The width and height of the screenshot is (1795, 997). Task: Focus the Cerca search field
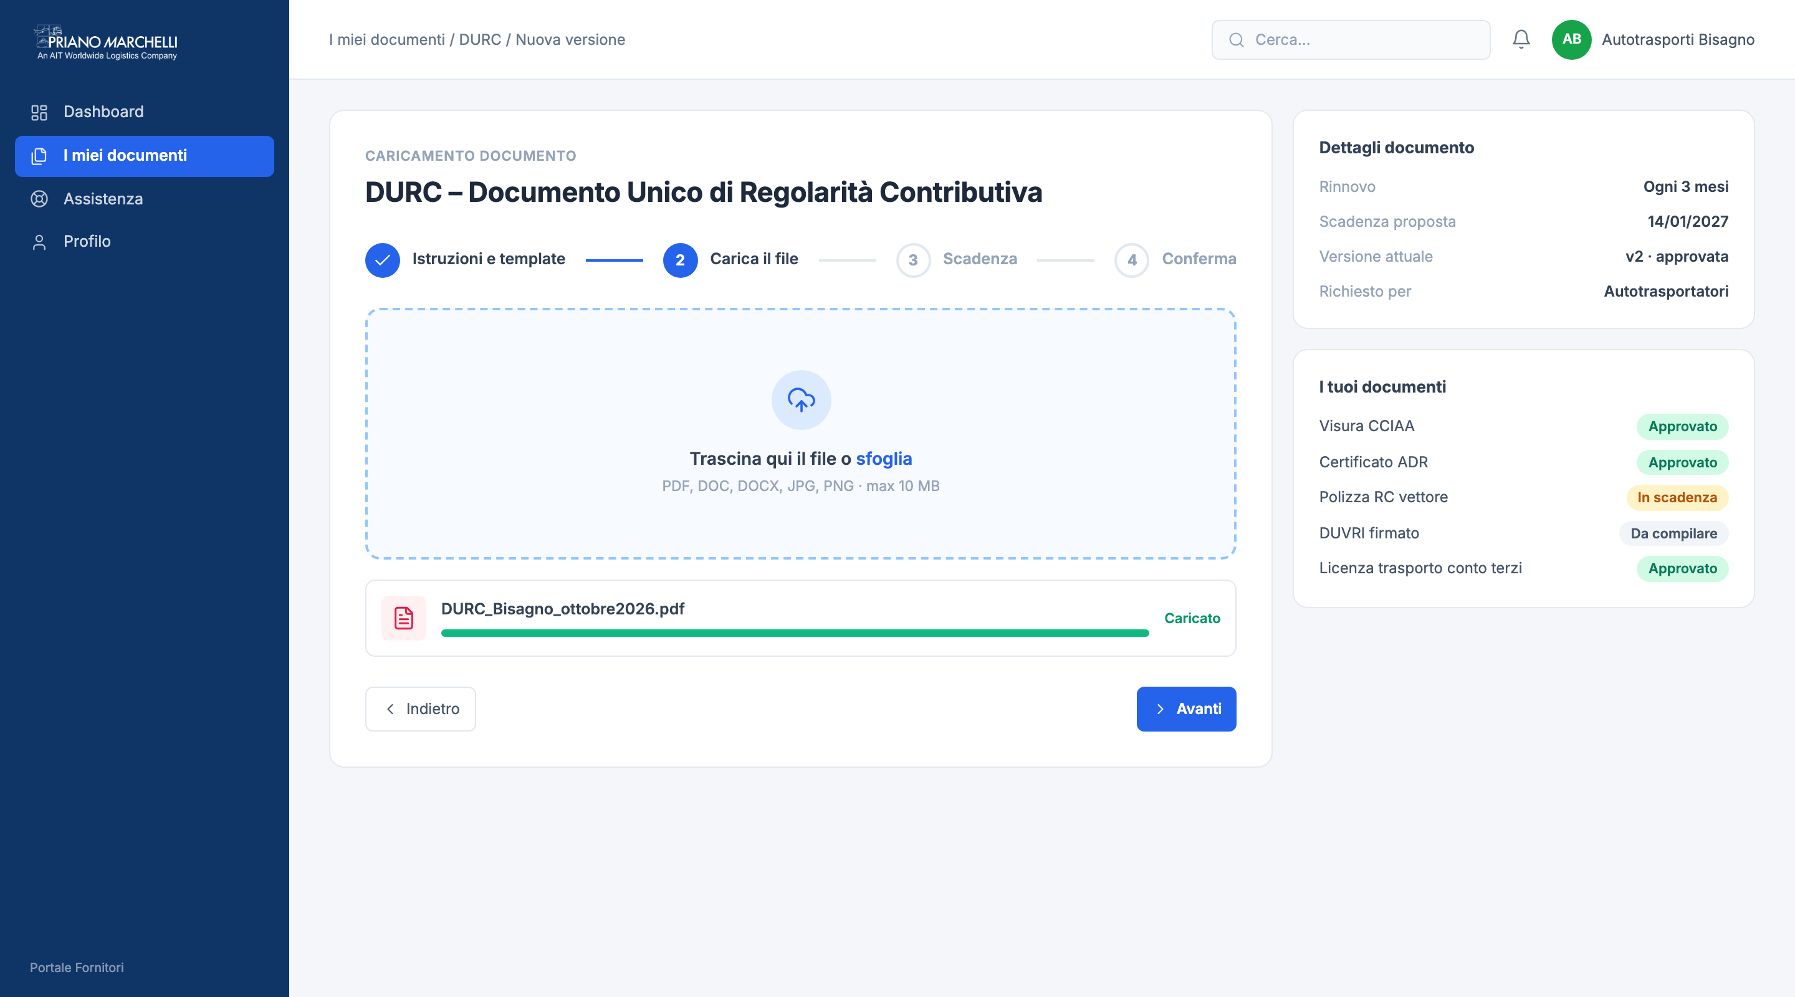pos(1351,40)
